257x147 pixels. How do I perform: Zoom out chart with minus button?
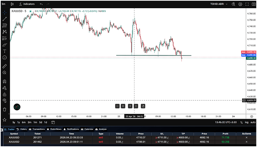117,106
